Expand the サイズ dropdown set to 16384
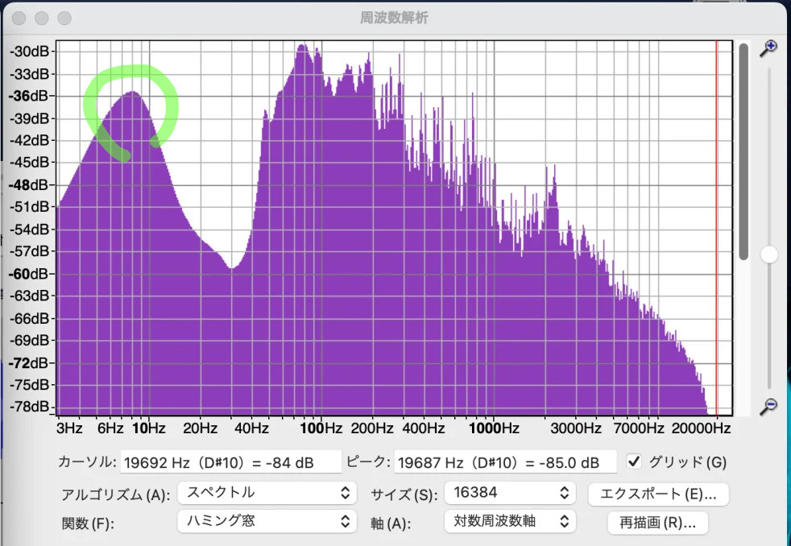The image size is (791, 546). [509, 492]
